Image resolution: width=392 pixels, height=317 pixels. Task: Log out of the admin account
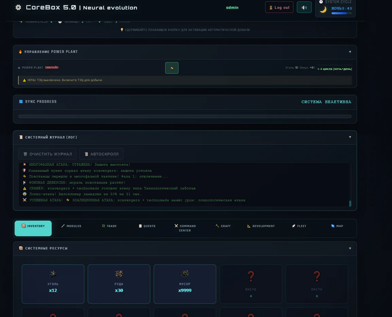click(x=279, y=7)
